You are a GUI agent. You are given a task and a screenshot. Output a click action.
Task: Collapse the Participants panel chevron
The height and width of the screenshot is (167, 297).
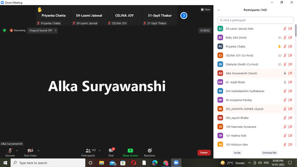[x=219, y=10]
